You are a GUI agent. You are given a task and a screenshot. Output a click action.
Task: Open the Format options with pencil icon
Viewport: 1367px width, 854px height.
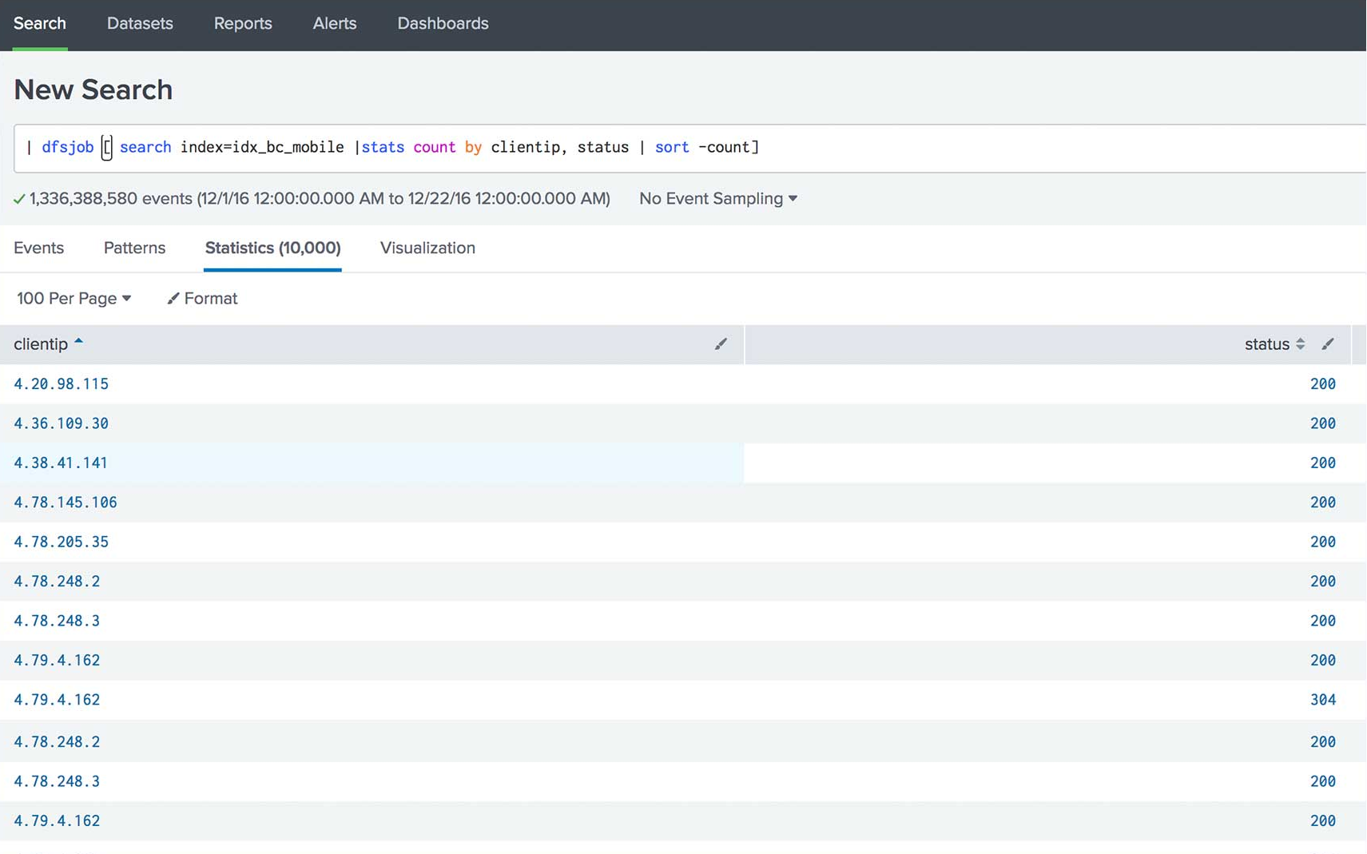click(202, 299)
